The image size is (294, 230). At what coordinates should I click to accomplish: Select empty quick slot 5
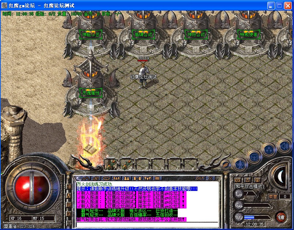pos(174,164)
